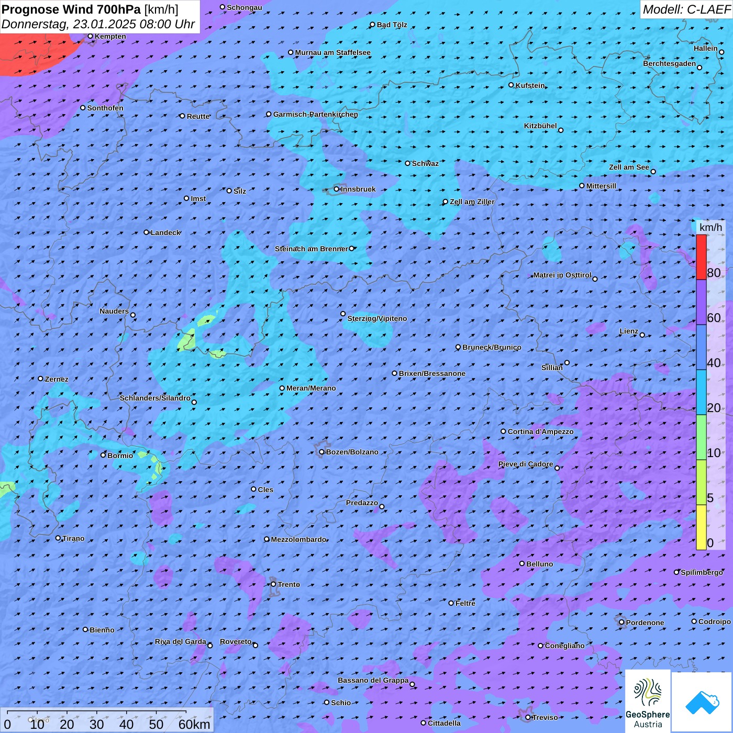733x733 pixels.
Task: Click the 'Cittadella' label
Action: 444,723
